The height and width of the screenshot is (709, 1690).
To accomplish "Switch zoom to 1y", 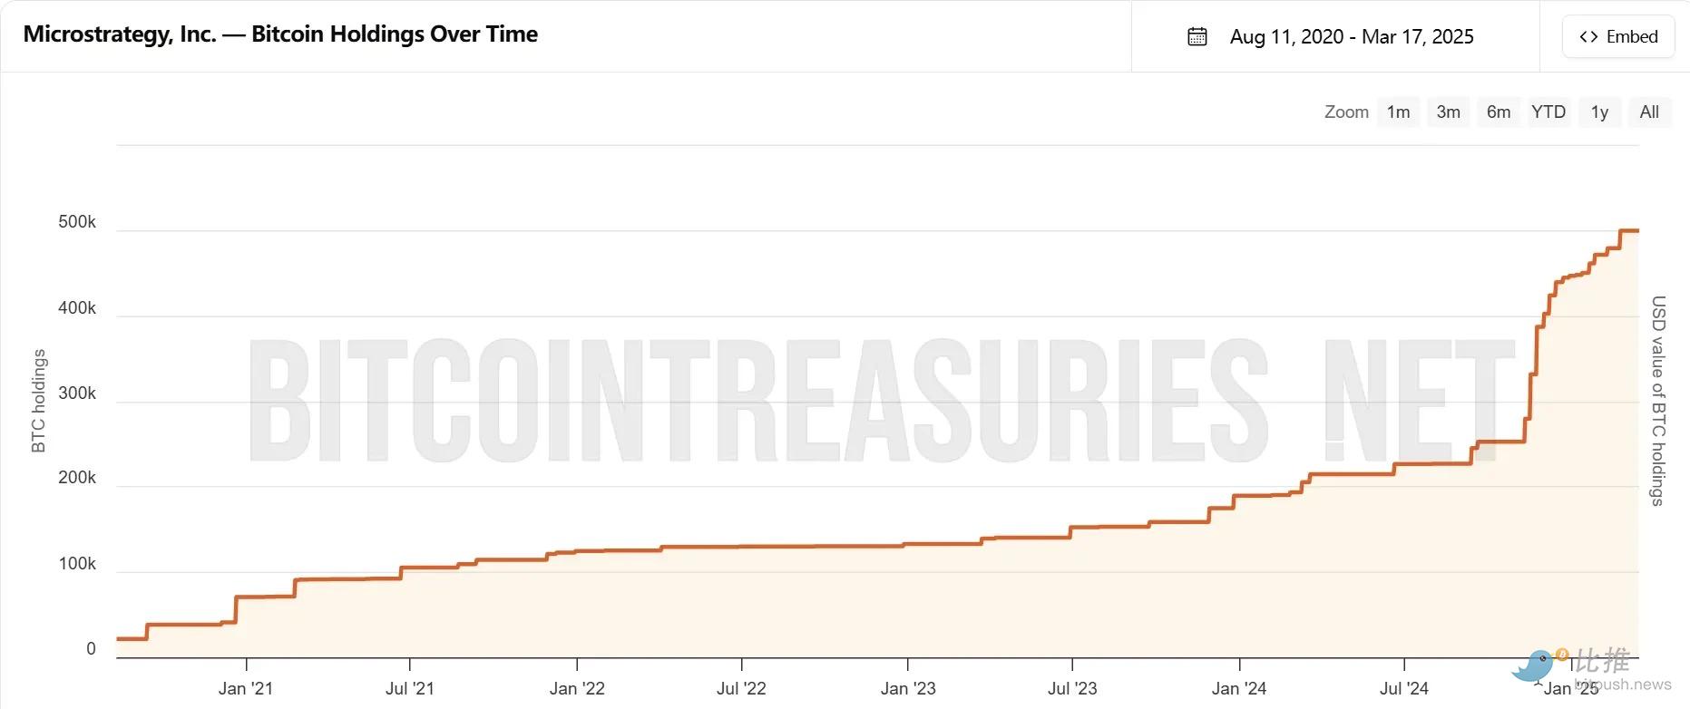I will point(1599,112).
